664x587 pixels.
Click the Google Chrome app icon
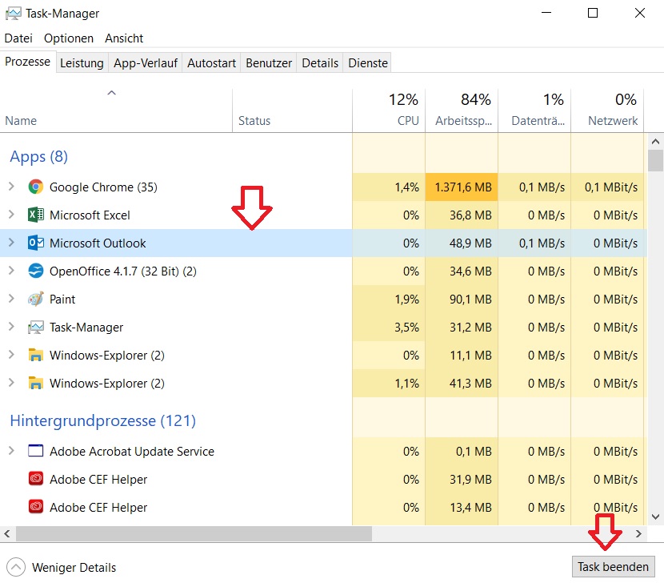36,187
